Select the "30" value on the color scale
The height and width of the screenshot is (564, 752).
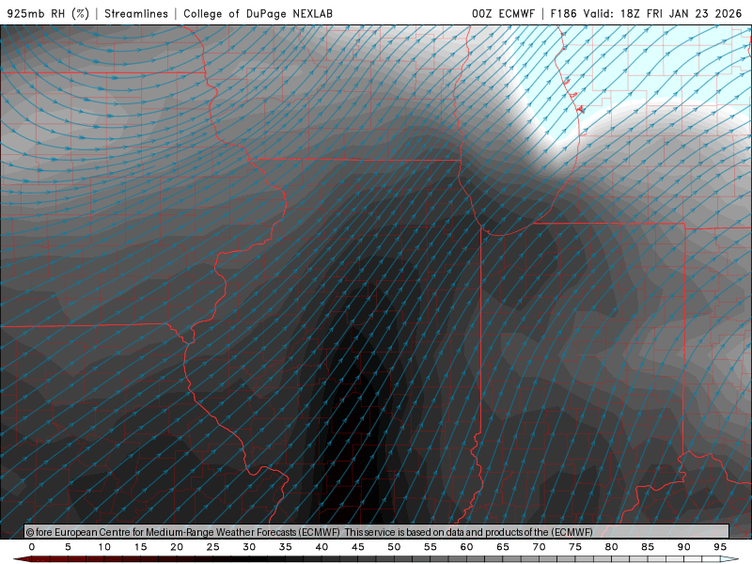(249, 547)
